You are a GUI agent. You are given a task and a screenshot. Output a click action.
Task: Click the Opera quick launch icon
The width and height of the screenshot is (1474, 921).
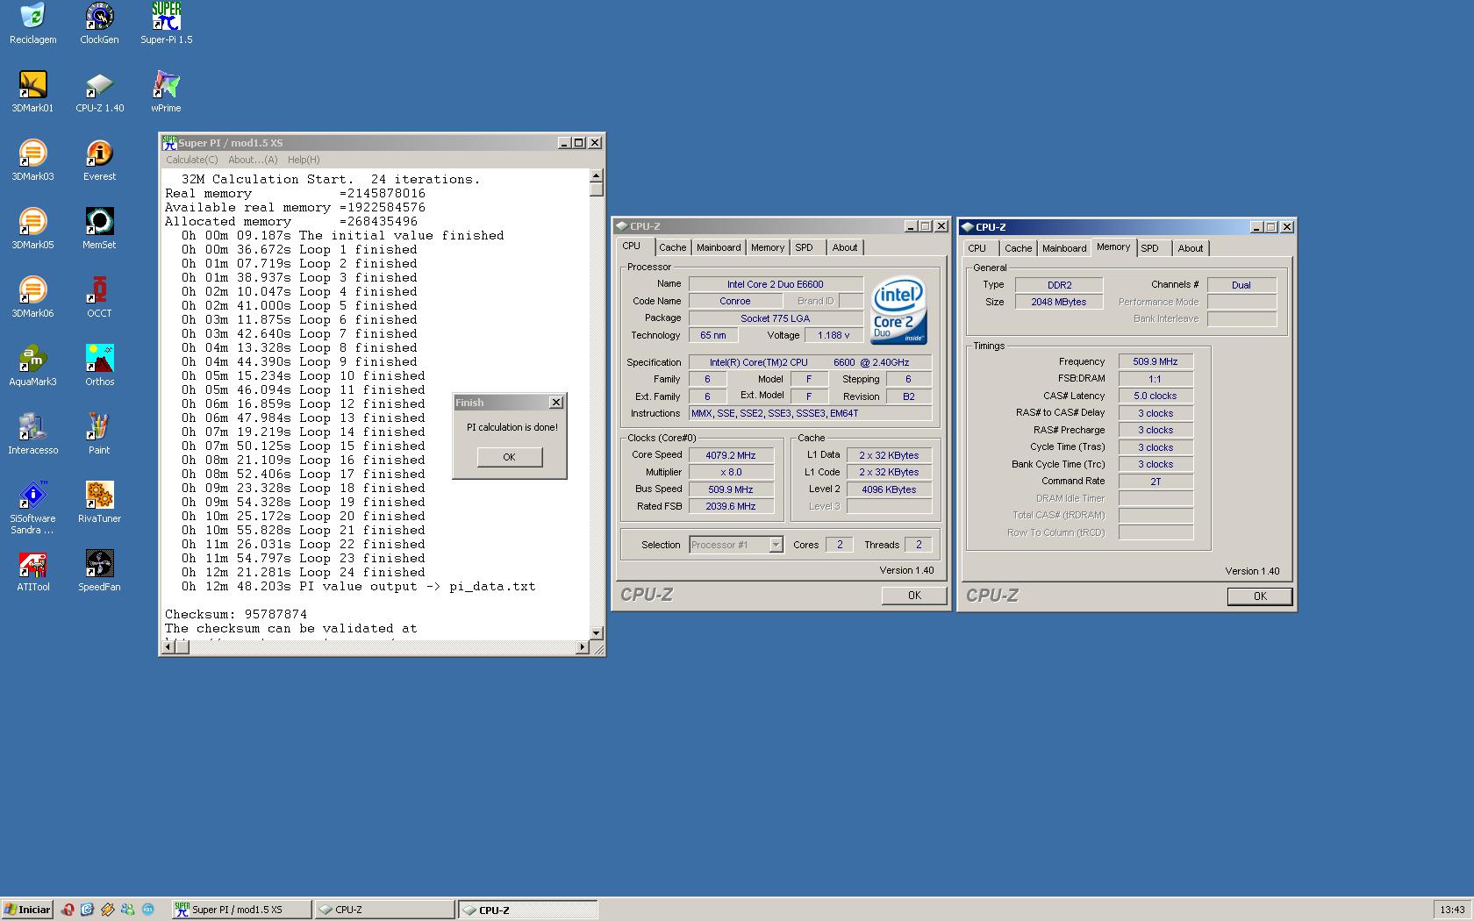[68, 910]
